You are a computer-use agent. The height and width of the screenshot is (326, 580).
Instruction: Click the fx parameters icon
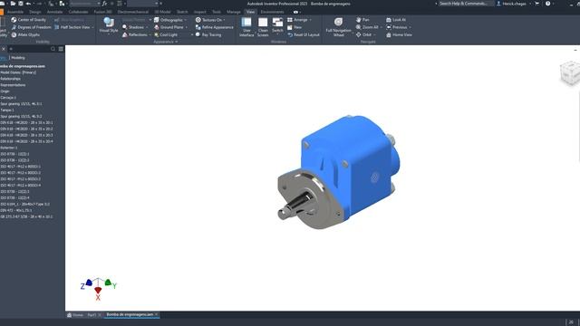tap(105, 4)
